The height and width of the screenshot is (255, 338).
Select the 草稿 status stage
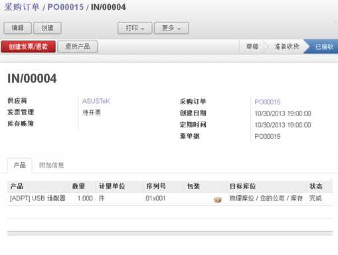(x=252, y=46)
